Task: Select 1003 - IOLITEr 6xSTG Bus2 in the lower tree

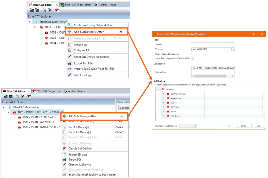Action: point(38,122)
